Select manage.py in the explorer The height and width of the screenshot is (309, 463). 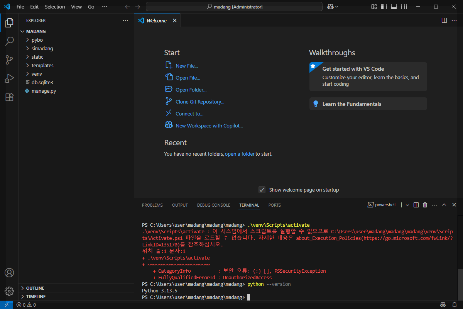(75, 91)
